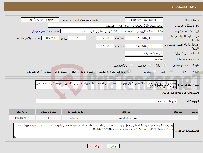The image size is (203, 153).
Task: Select the کالا radio button
Action: point(164,65)
